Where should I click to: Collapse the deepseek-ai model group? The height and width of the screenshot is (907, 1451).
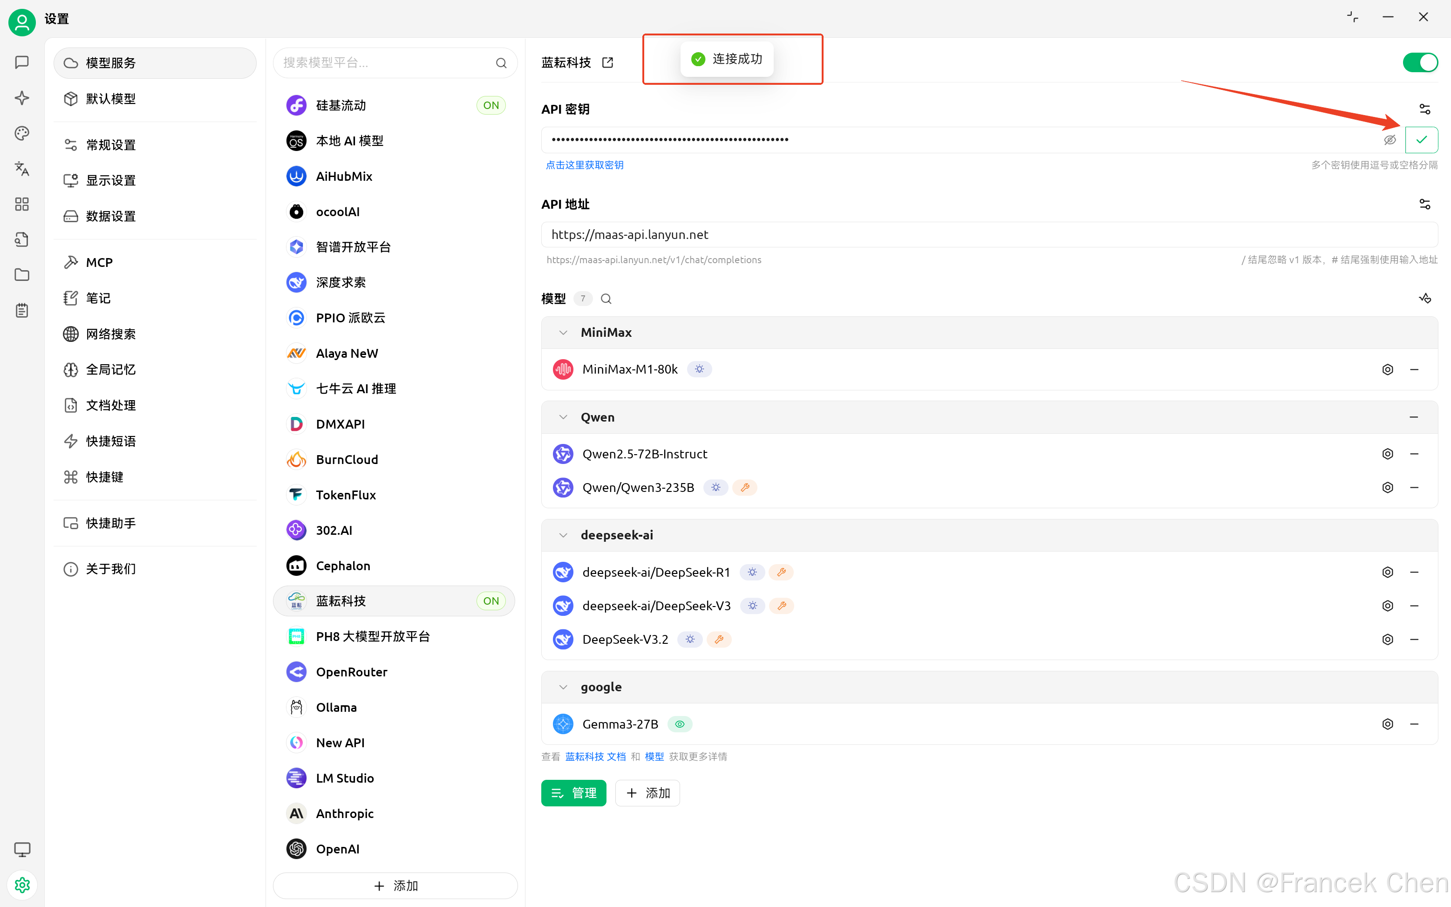563,535
